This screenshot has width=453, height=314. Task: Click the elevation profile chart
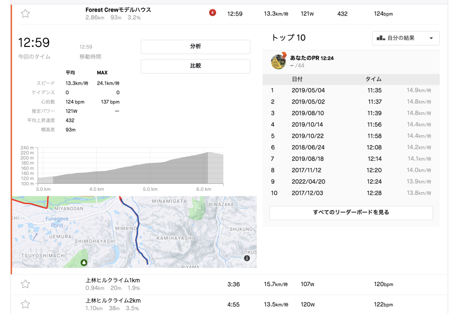[x=131, y=166]
